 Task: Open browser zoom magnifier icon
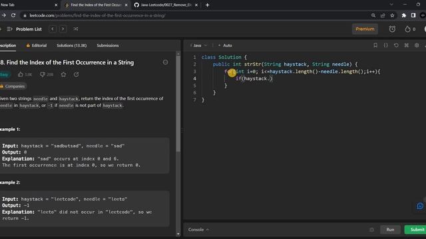[x=373, y=15]
